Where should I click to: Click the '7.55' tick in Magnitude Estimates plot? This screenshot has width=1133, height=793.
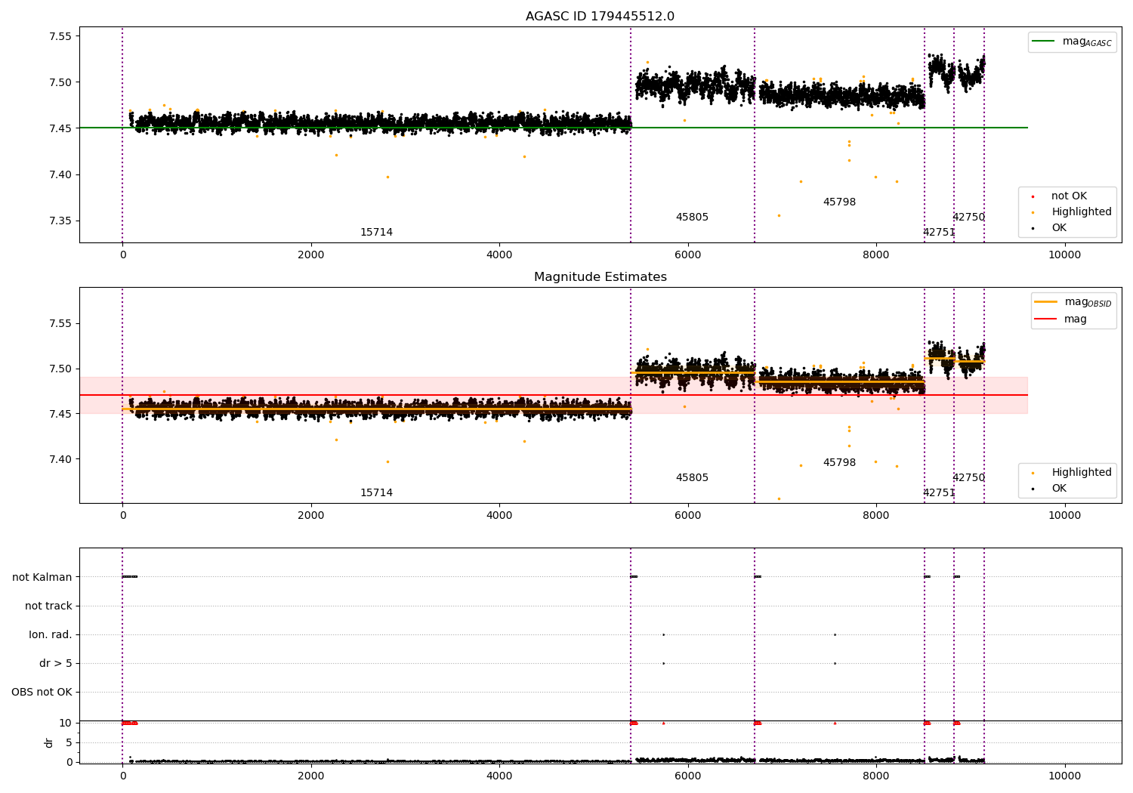[60, 323]
